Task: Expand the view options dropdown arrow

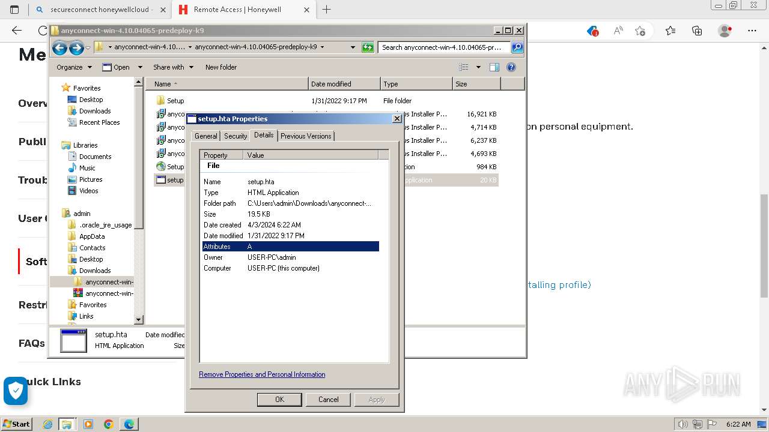Action: [478, 67]
